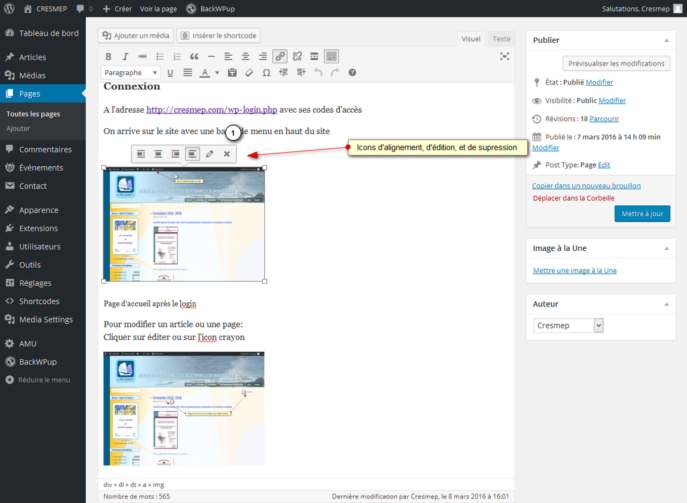
Task: Modify the publish État setting
Action: [x=599, y=82]
